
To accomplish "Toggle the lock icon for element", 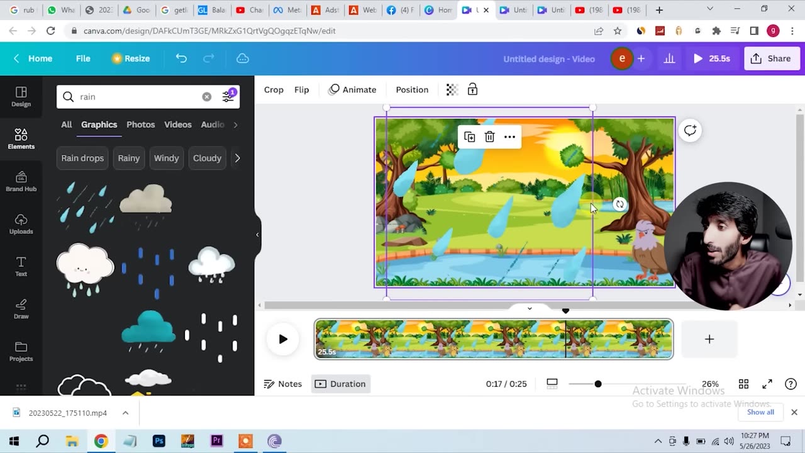I will [x=472, y=90].
